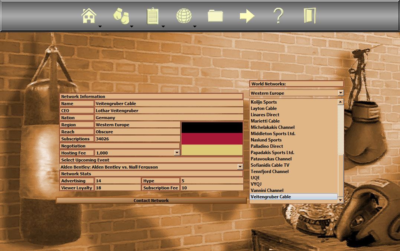The height and width of the screenshot is (251, 400).
Task: Click the German flag image
Action: click(x=212, y=139)
